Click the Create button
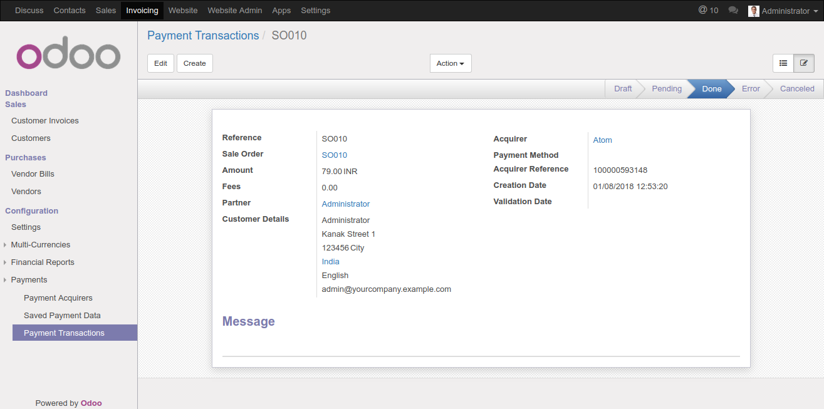This screenshot has width=824, height=409. (195, 63)
